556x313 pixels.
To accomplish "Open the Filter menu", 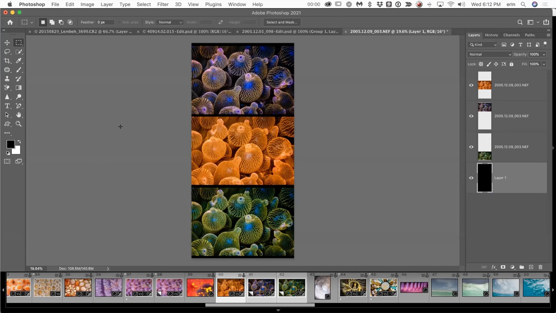I will 163,4.
